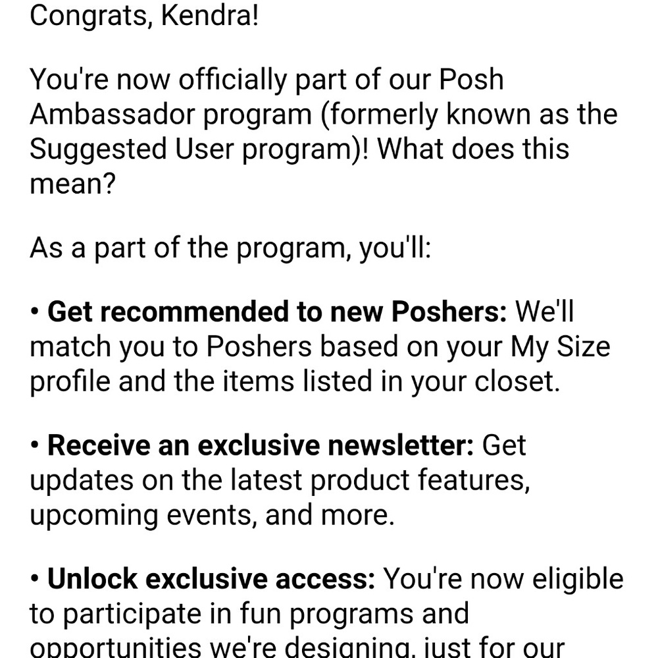Click the bullet point before "Unlock exclusive access"
Screen dimensions: 658x658
point(36,580)
